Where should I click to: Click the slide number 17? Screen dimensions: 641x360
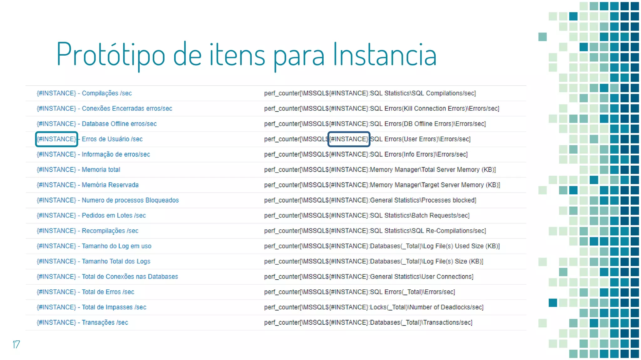pos(16,344)
